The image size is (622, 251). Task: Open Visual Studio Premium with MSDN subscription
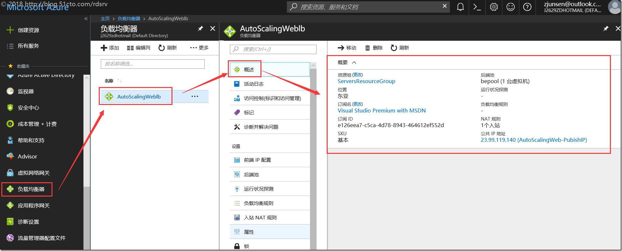pyautogui.click(x=382, y=111)
